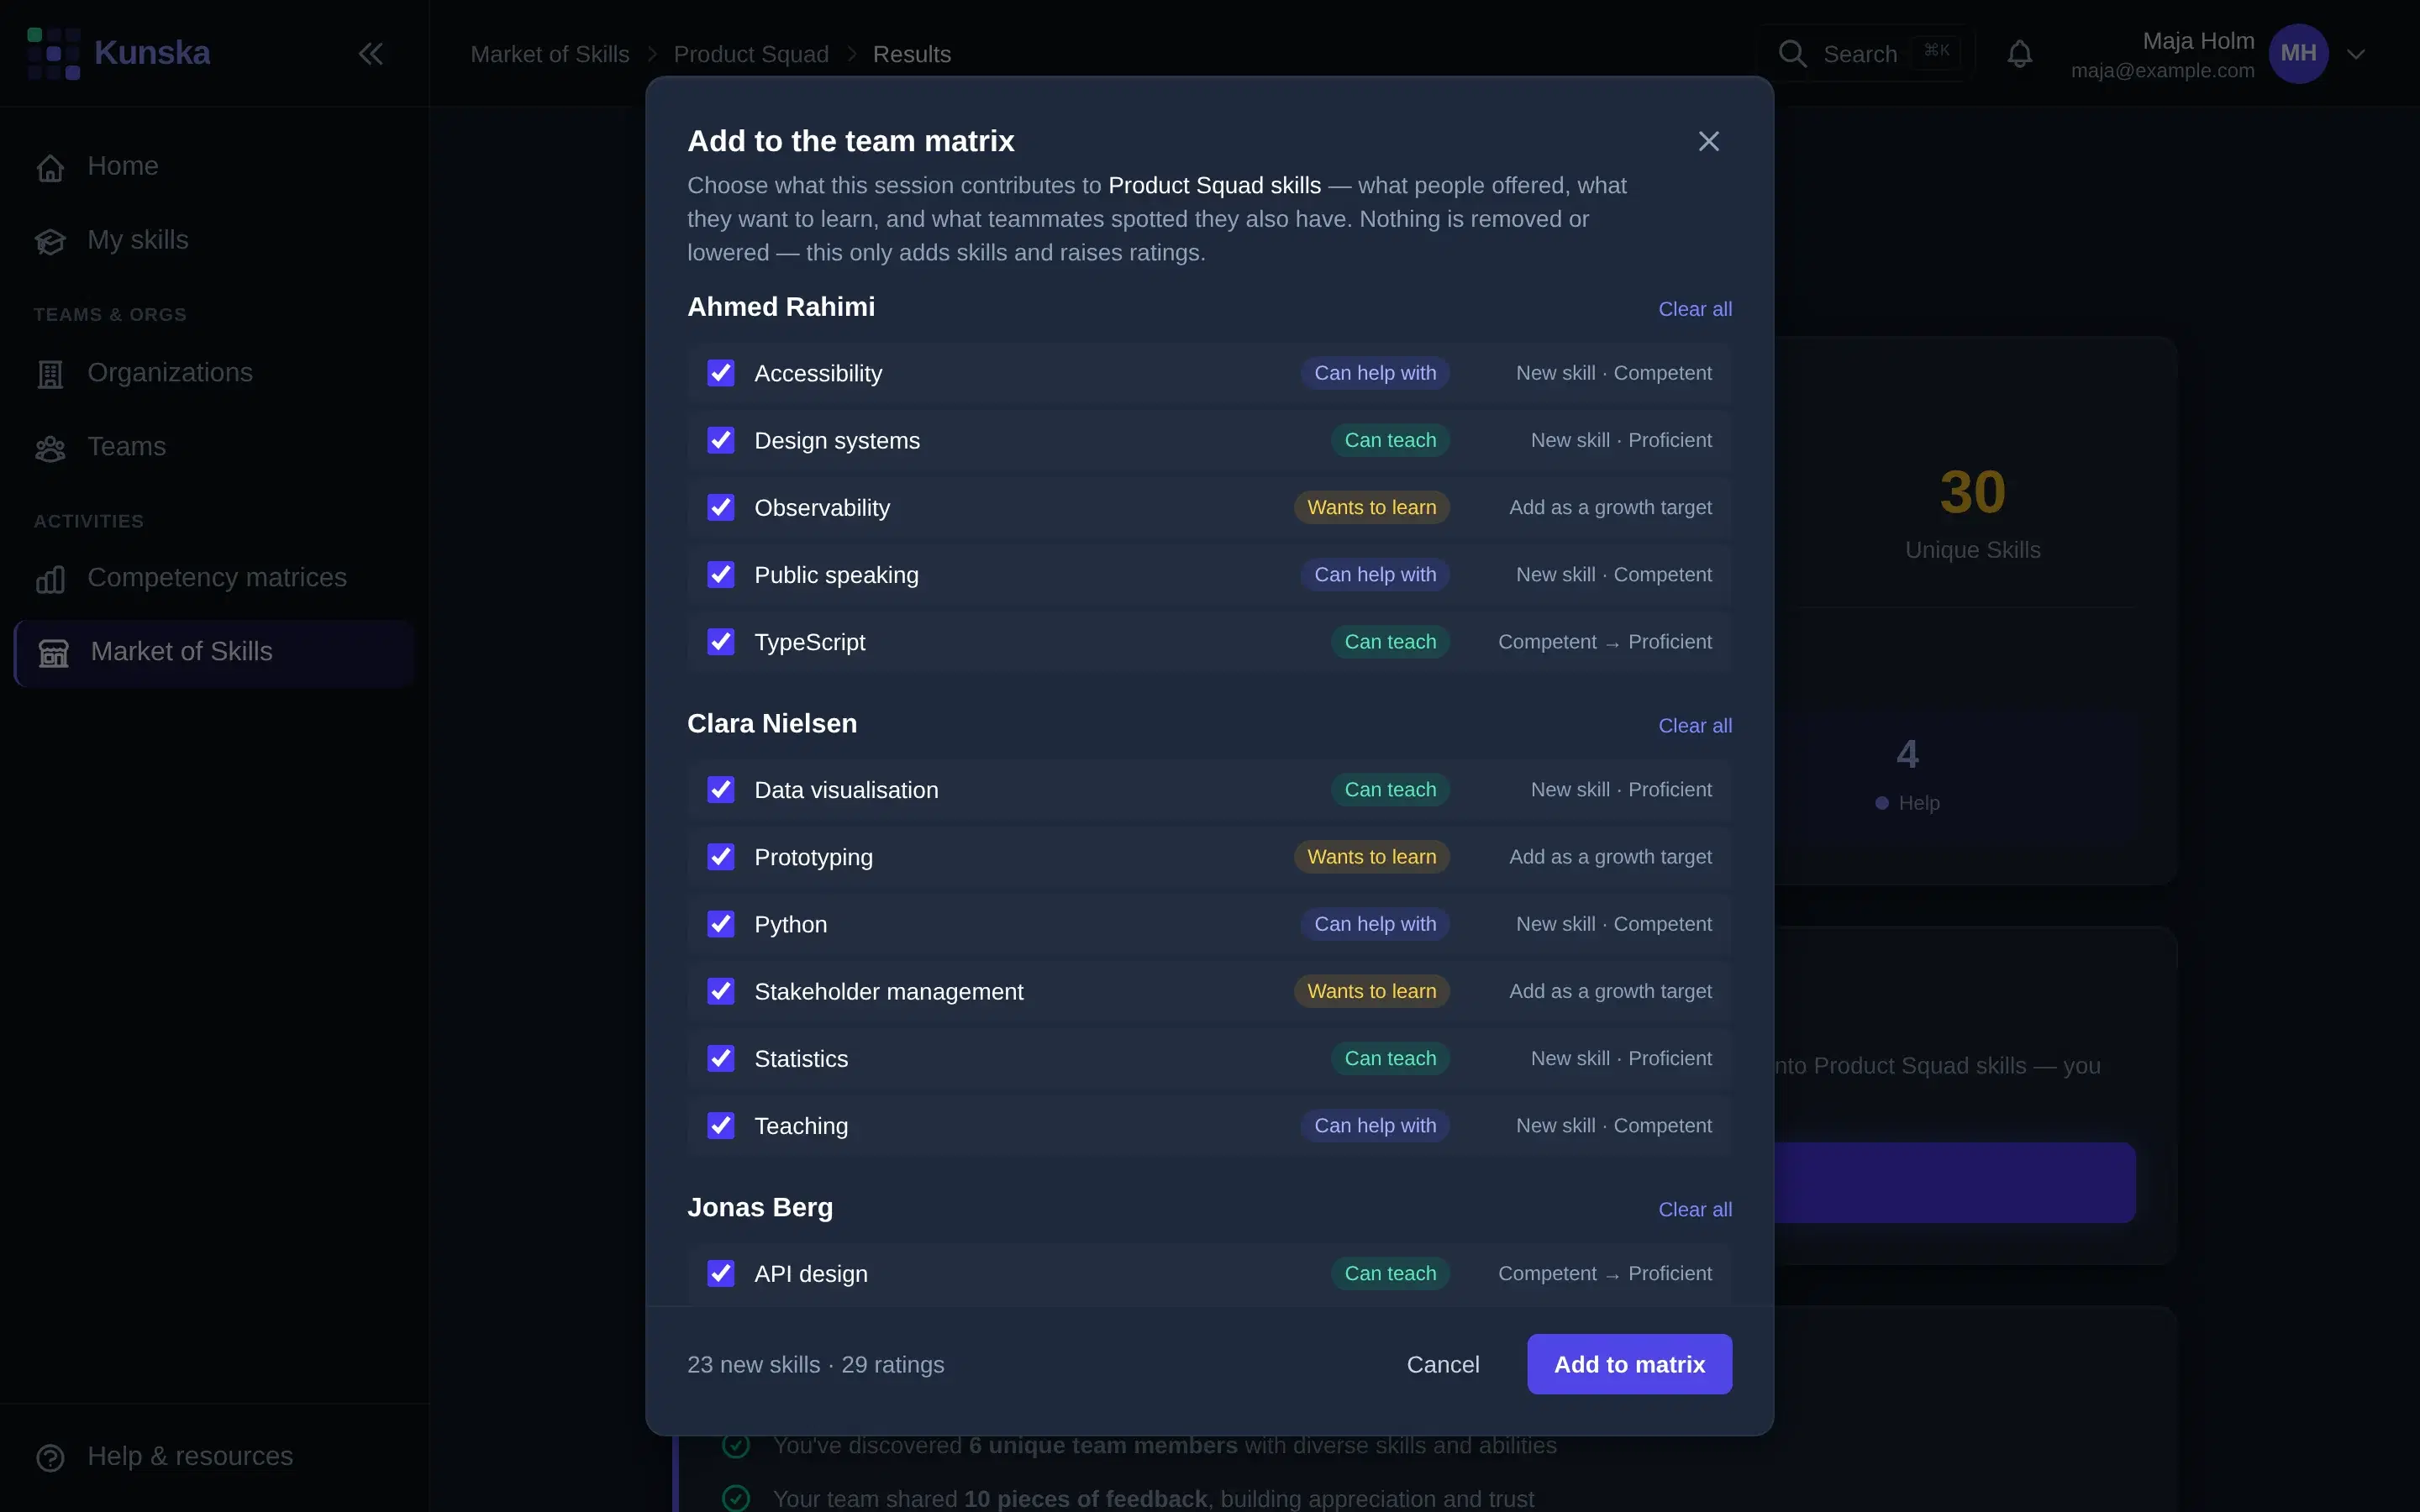Click the Kunska logo icon
This screenshot has height=1512, width=2420.
click(54, 53)
